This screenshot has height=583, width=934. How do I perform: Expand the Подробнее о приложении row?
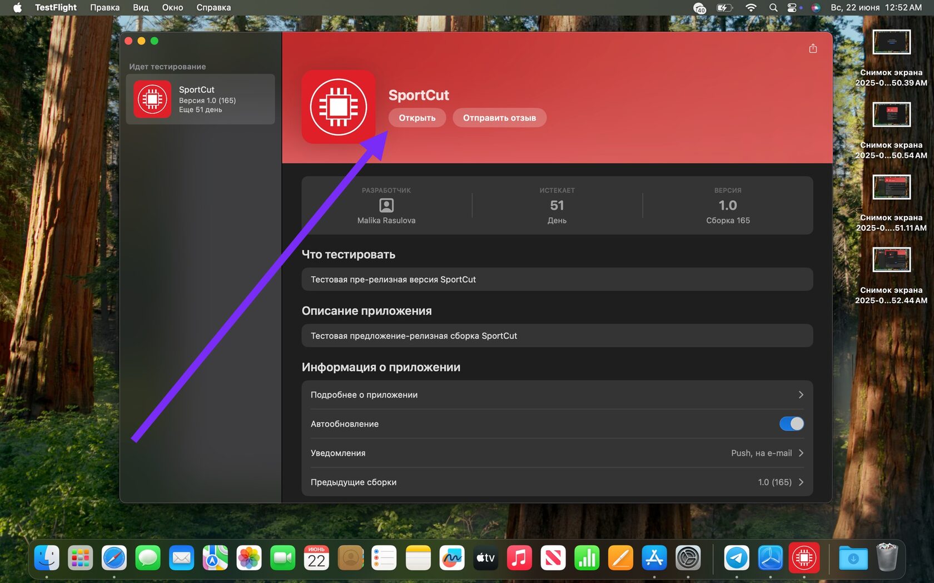[x=557, y=395]
